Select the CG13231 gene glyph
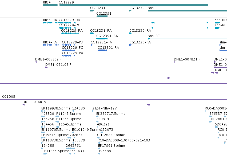The width and height of the screenshot is (227, 155). coord(92,11)
